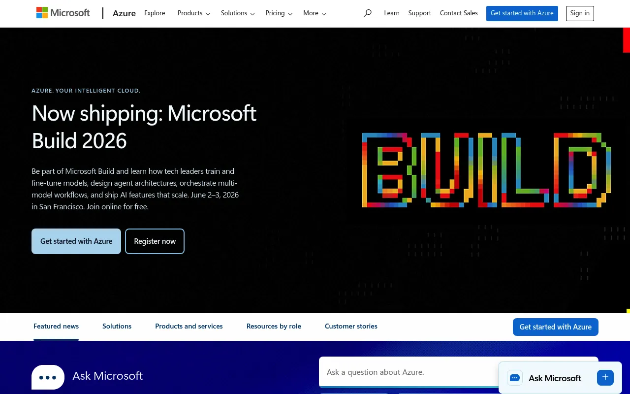Open the Learn link
This screenshot has height=394, width=630.
(392, 13)
